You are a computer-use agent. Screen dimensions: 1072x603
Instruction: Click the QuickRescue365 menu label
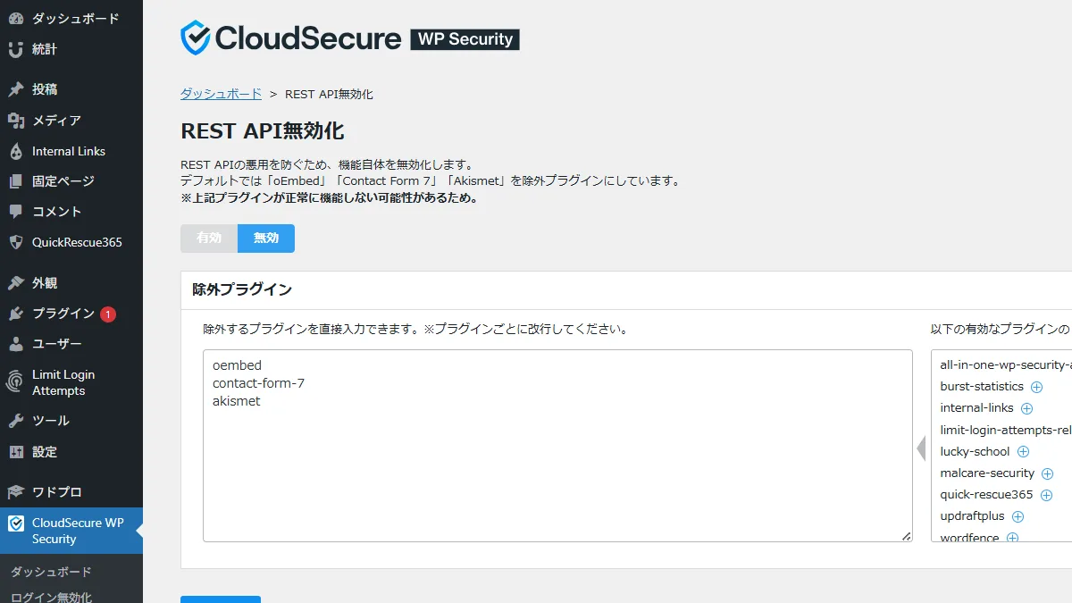[77, 242]
